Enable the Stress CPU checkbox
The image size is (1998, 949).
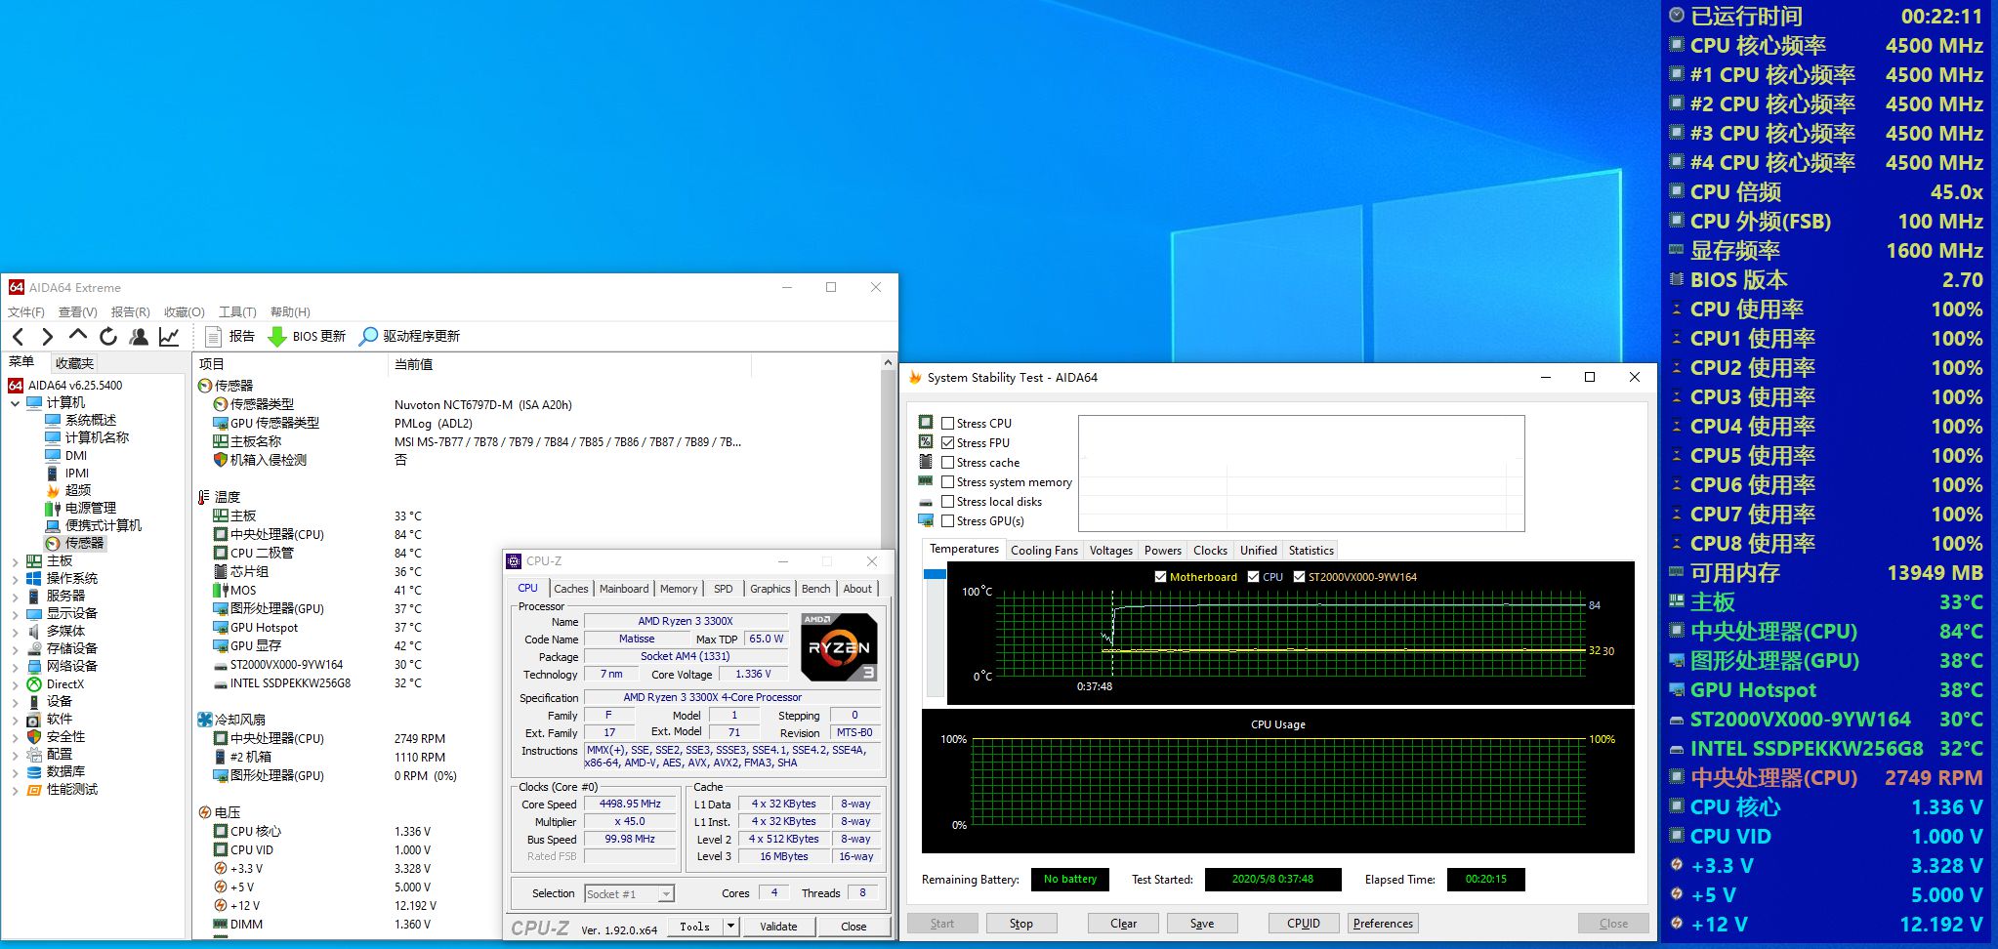point(947,423)
